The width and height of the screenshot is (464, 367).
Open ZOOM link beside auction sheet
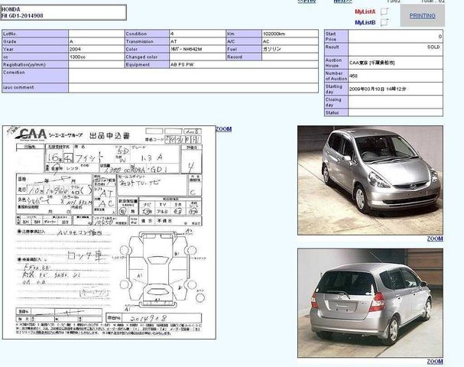[224, 129]
